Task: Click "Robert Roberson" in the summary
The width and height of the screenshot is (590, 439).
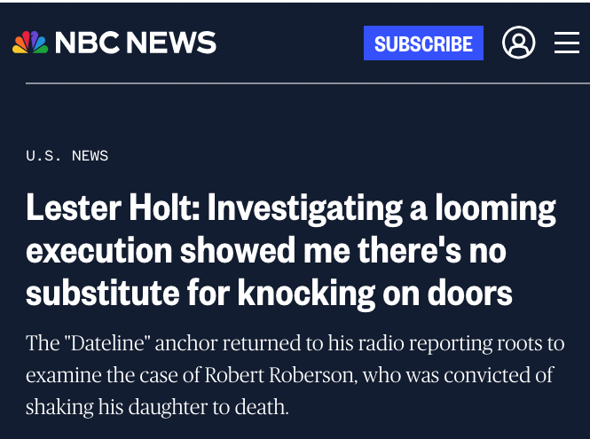Action: [x=279, y=375]
